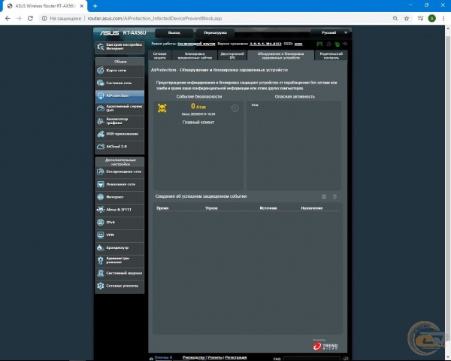Click the Время column header
Viewport: 451px width, 361px height.
point(162,208)
